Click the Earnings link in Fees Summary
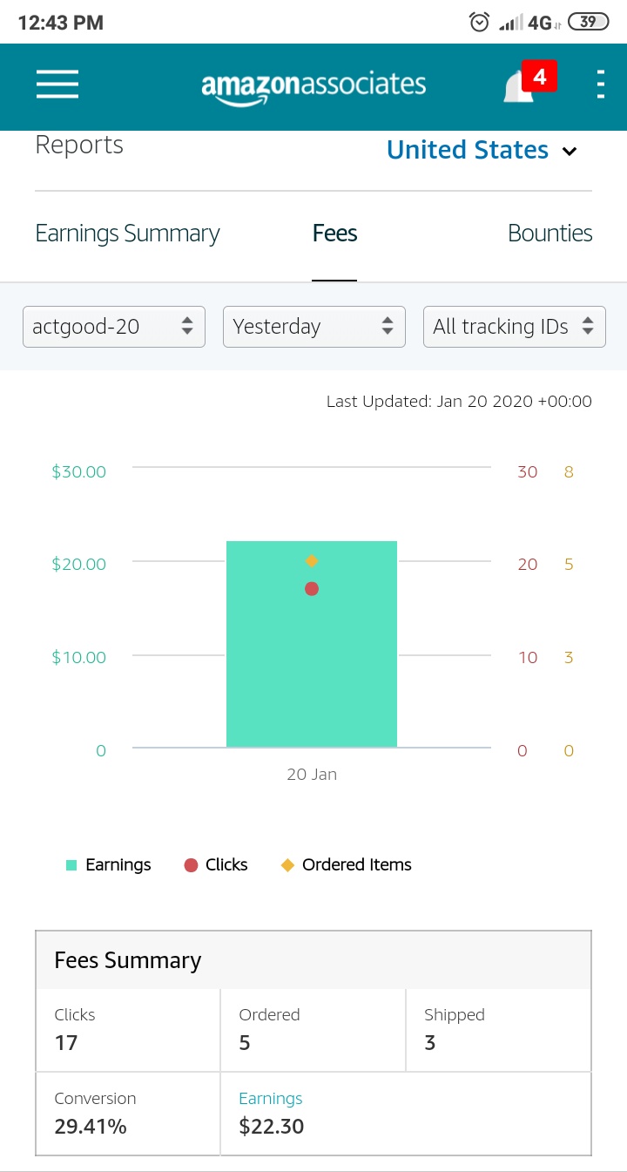Image resolution: width=627 pixels, height=1172 pixels. point(271,1099)
